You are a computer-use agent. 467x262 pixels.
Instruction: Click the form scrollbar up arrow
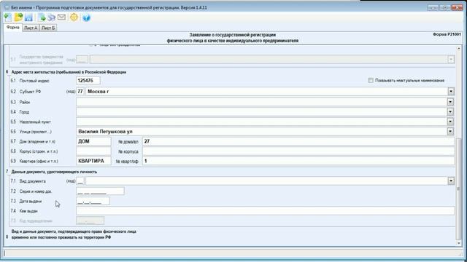(x=459, y=49)
